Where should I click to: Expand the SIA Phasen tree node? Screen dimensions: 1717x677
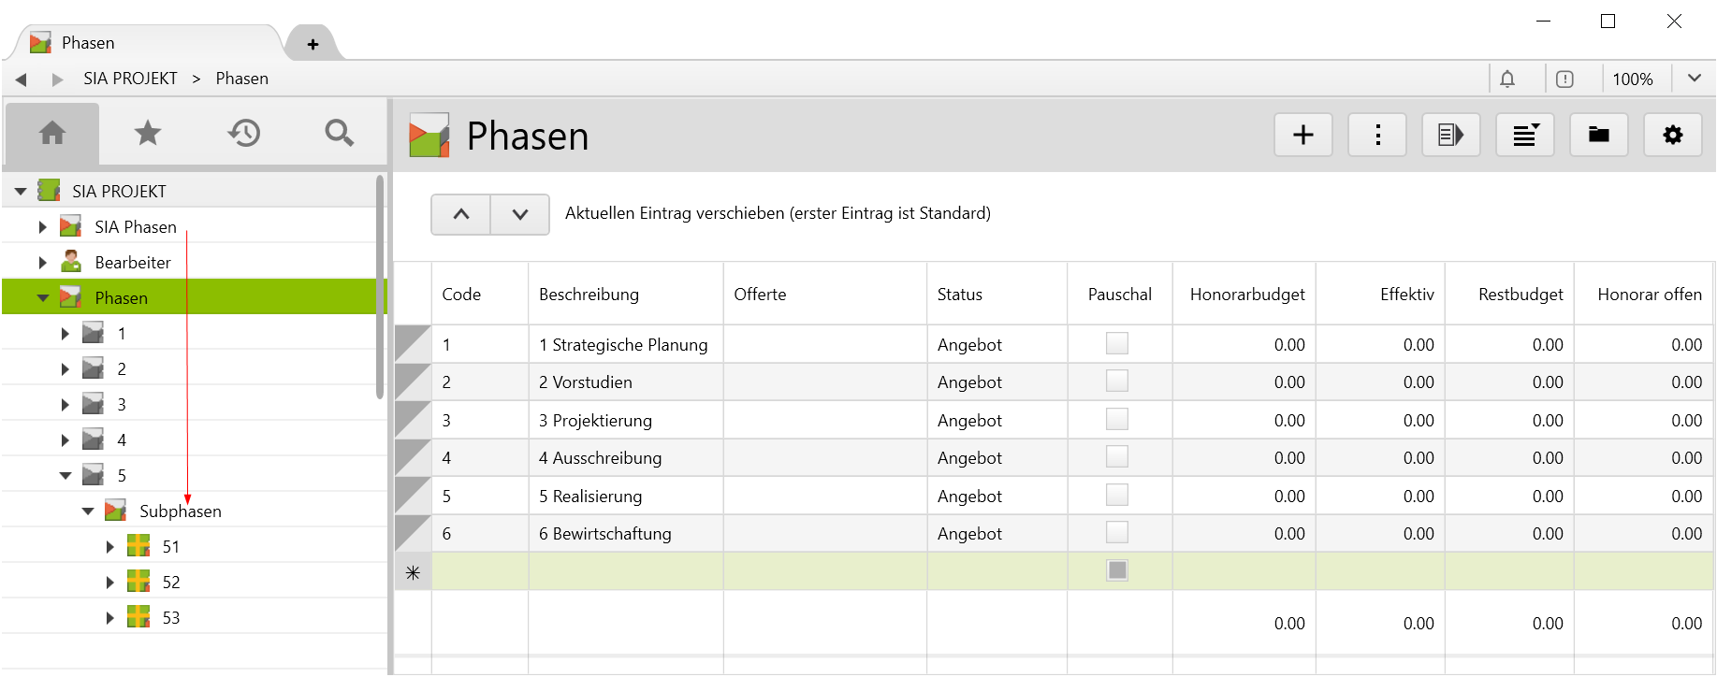tap(43, 227)
